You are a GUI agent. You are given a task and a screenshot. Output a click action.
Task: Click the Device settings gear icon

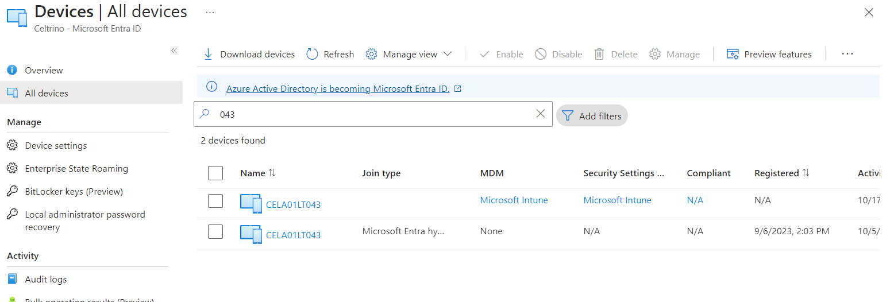click(12, 145)
